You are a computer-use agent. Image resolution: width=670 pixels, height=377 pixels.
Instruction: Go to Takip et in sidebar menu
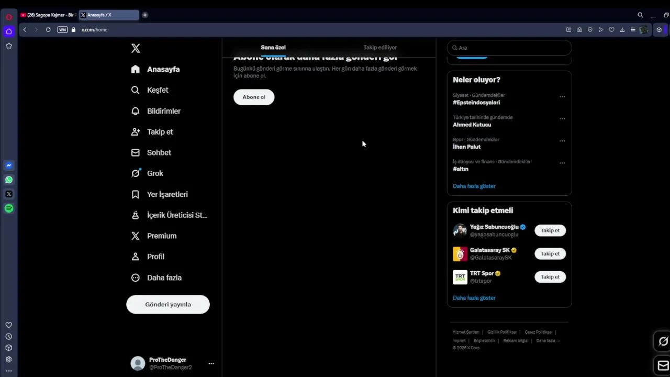click(152, 132)
